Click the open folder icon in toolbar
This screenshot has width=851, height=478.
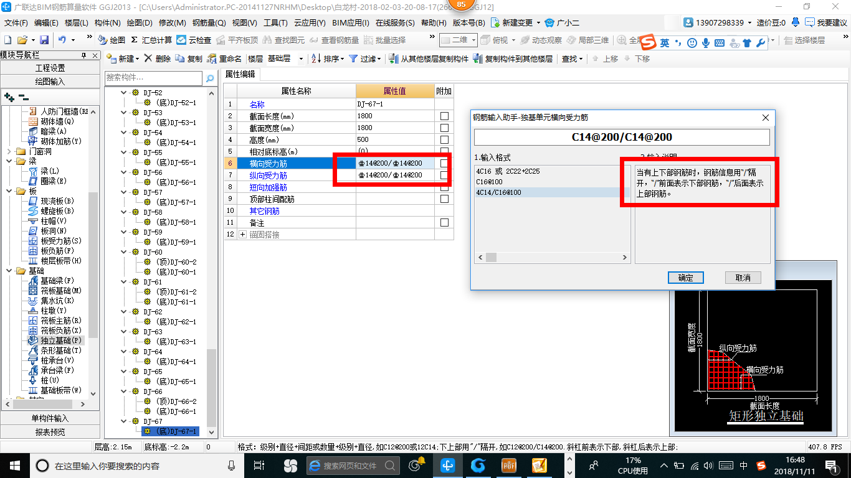coord(22,40)
